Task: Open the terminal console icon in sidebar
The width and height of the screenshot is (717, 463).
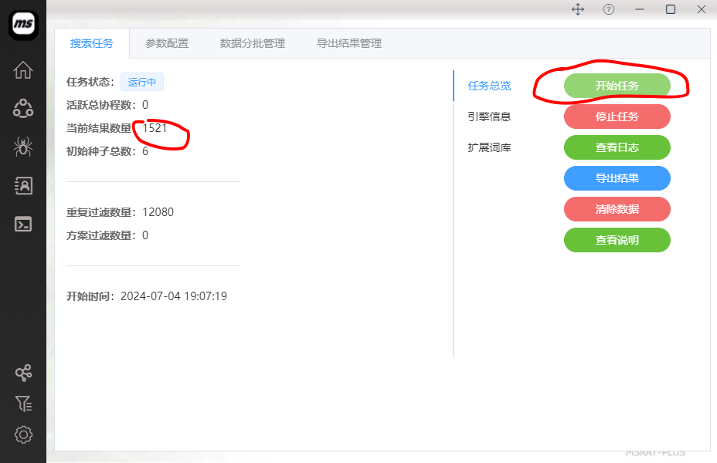Action: (x=23, y=225)
